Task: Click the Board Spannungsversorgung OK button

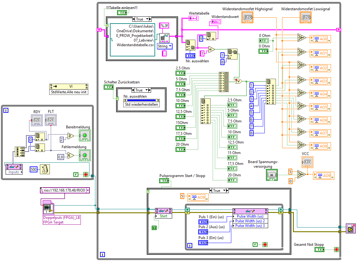Action: click(x=272, y=175)
